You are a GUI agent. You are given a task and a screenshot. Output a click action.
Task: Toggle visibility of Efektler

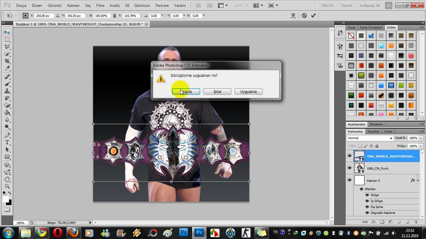361,189
